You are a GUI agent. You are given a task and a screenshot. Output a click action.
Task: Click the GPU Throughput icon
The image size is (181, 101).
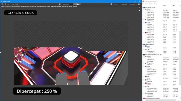tap(146, 93)
